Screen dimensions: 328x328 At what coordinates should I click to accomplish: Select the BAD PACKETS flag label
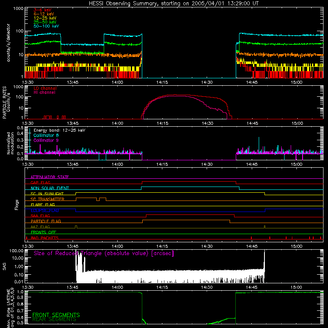coord(45,238)
